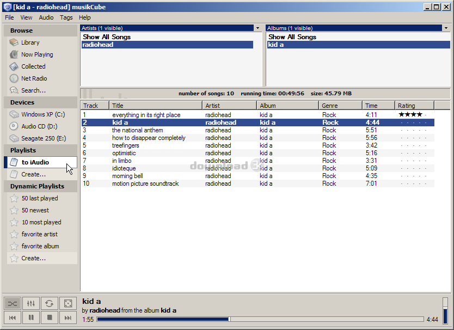Image resolution: width=454 pixels, height=330 pixels.
Task: Select the song everything in its right place
Action: (x=257, y=115)
